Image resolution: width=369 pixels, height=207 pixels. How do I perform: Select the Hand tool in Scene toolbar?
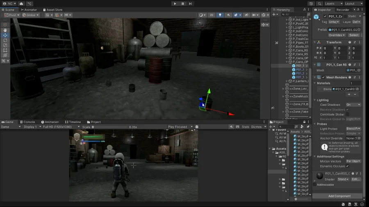pos(5,30)
